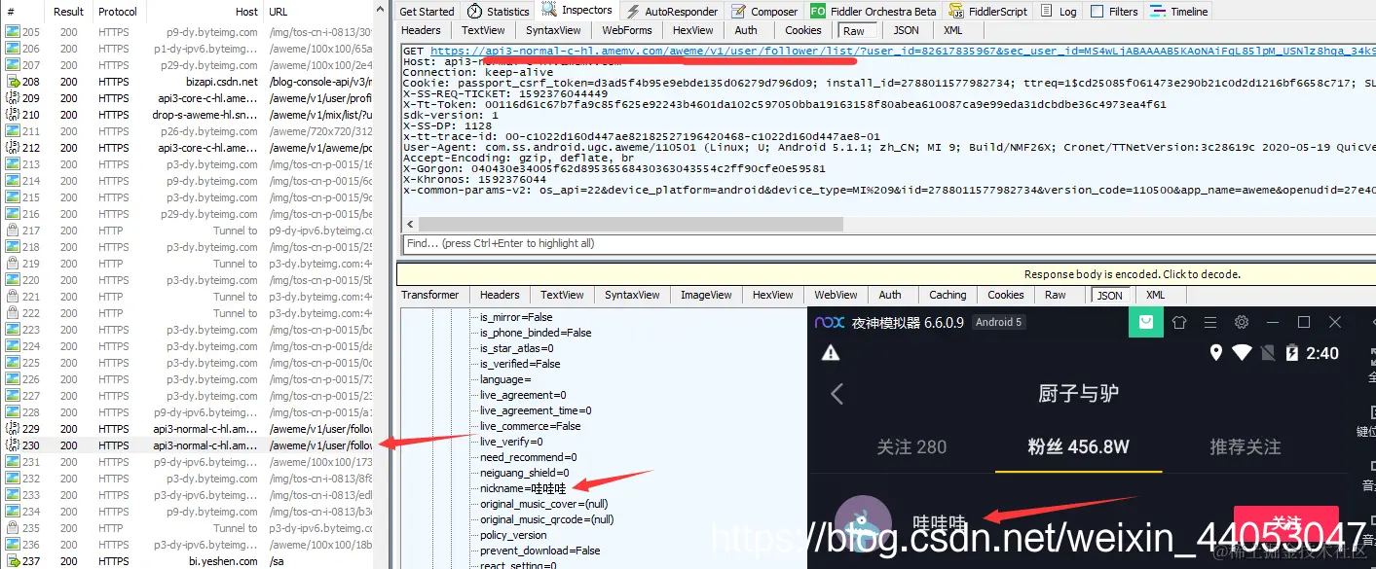Click the Wi-Fi icon in status bar
Image resolution: width=1376 pixels, height=569 pixels.
coord(1241,353)
